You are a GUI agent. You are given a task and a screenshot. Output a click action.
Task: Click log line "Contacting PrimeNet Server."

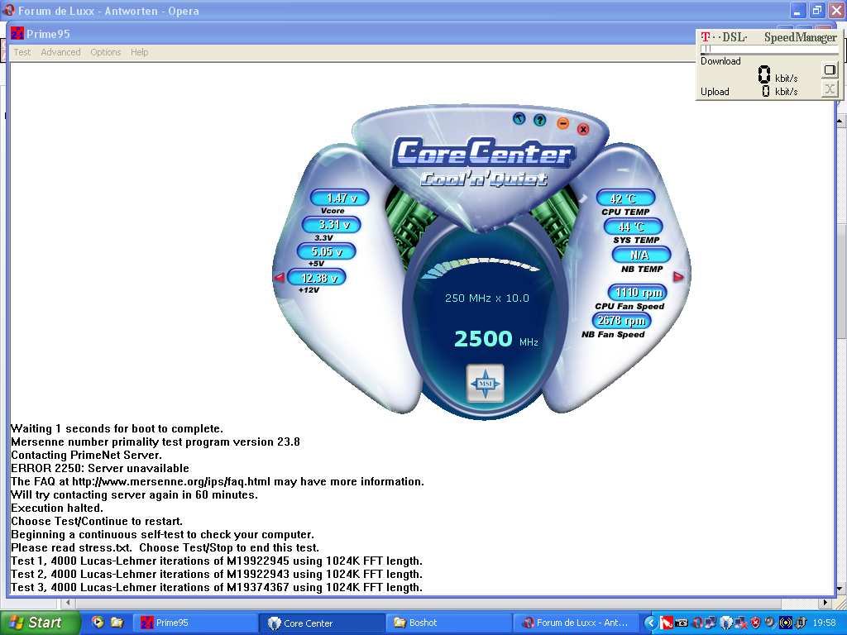(x=86, y=456)
